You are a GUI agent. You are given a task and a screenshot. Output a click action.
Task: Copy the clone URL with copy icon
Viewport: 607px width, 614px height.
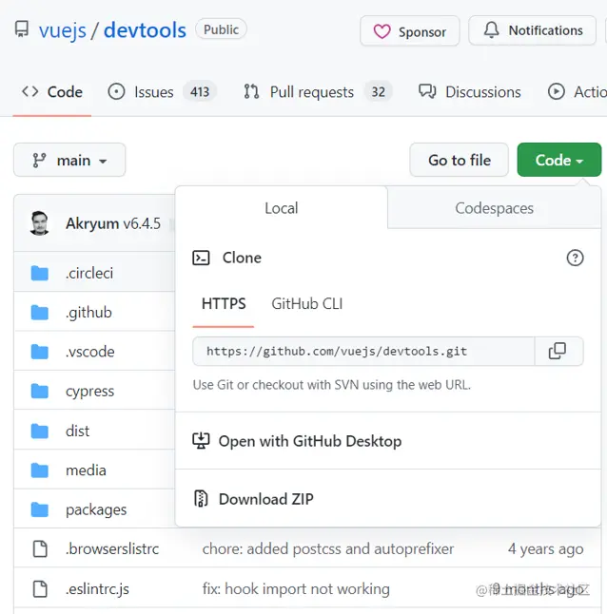point(558,352)
